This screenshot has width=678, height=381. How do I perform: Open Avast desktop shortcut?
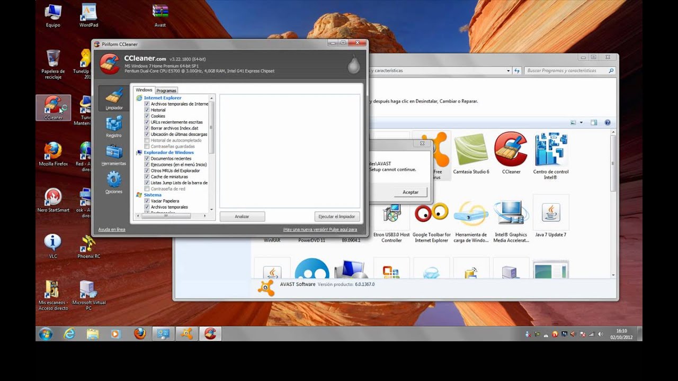[x=160, y=15]
